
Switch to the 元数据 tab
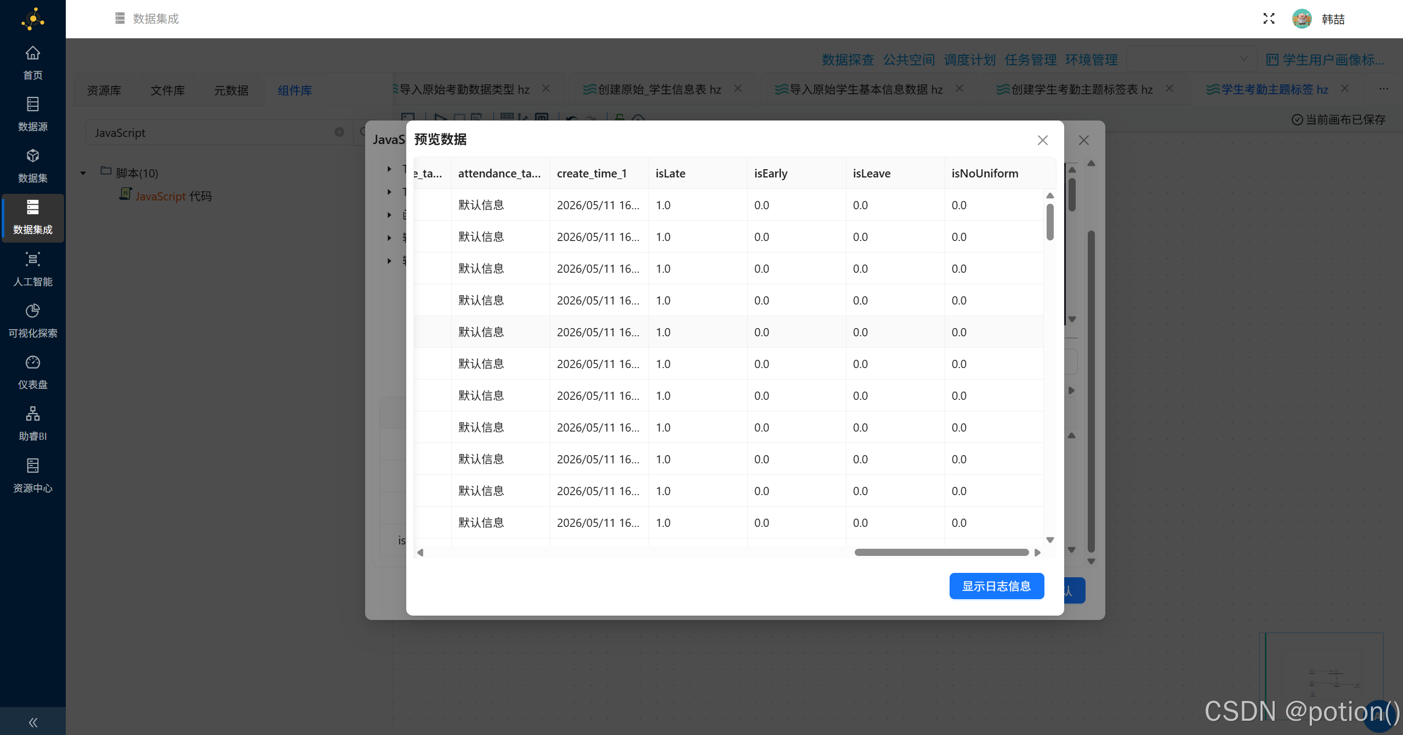[x=231, y=90]
